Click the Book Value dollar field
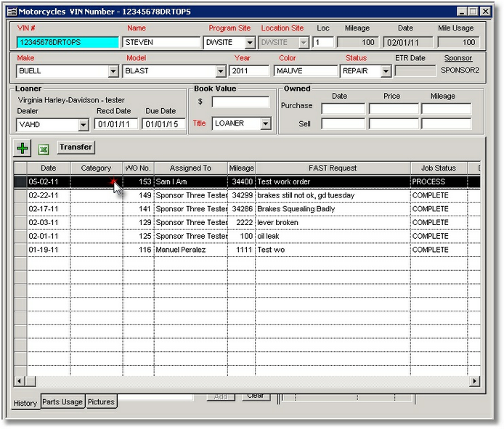The height and width of the screenshot is (429, 504). click(240, 102)
